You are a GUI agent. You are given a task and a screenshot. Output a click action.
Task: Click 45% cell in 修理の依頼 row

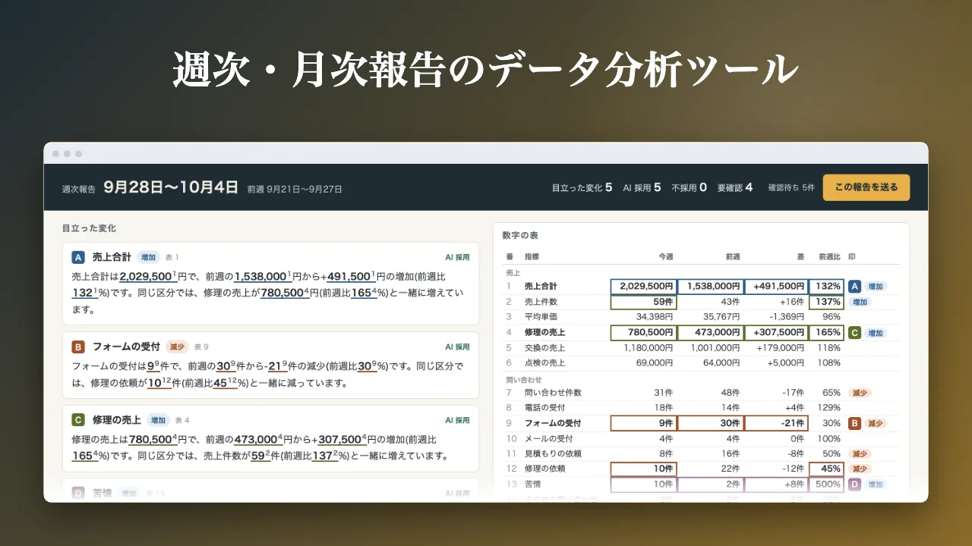tap(826, 469)
